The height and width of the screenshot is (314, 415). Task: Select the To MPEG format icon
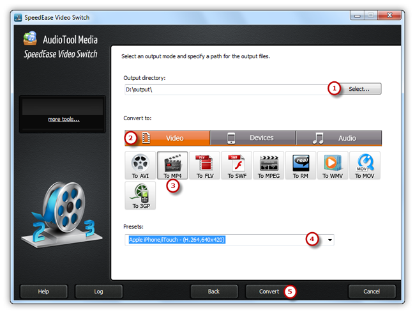[269, 166]
